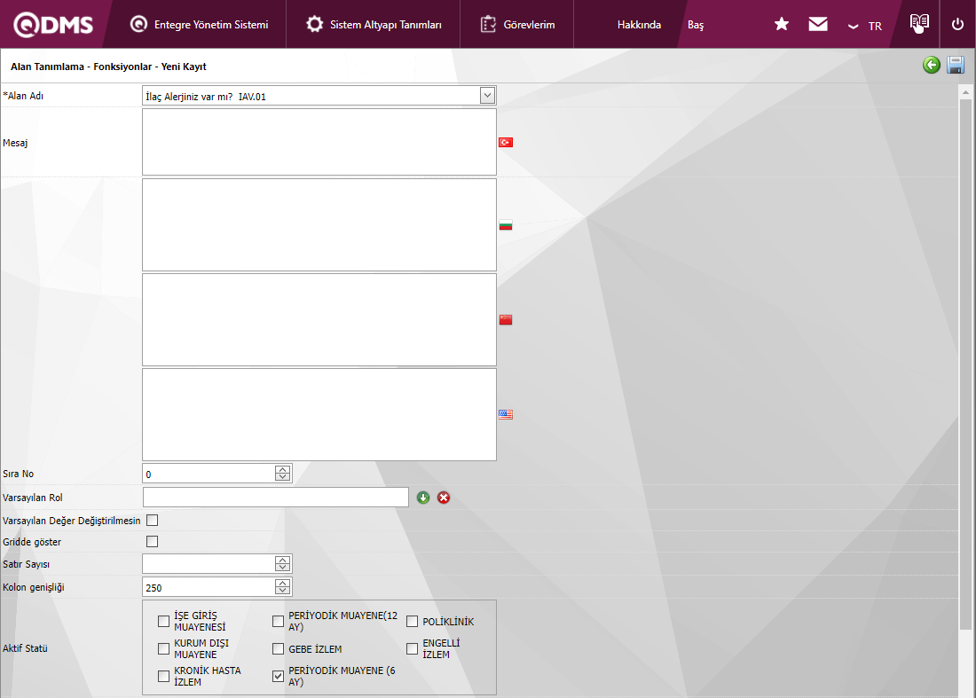Decrease Sıra No with down arrow
Screen dimensions: 976x698
(282, 477)
